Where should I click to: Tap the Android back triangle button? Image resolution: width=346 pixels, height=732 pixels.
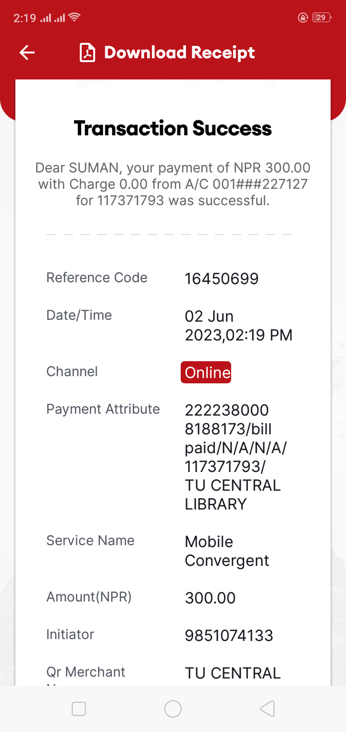(x=267, y=709)
